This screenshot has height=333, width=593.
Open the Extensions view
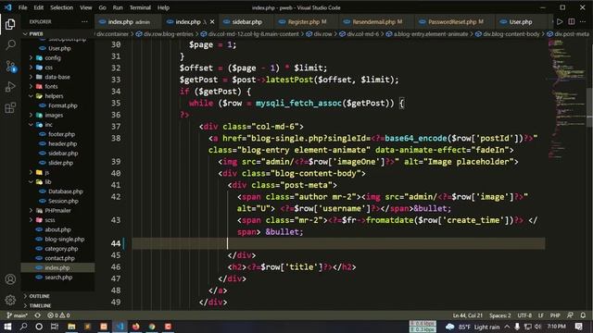coord(10,108)
